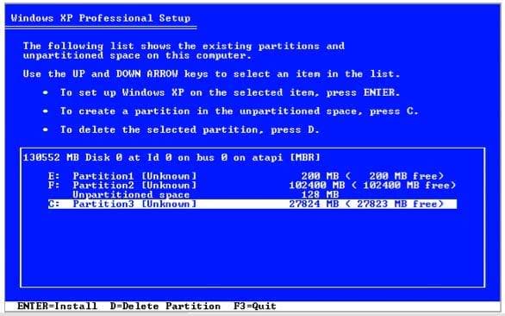Click the 'ENTER=Install' status bar entry
The height and width of the screenshot is (316, 505).
point(57,306)
